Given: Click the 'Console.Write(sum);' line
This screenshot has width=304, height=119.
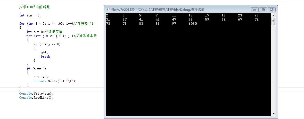Looking at the screenshot, I should [36, 94].
